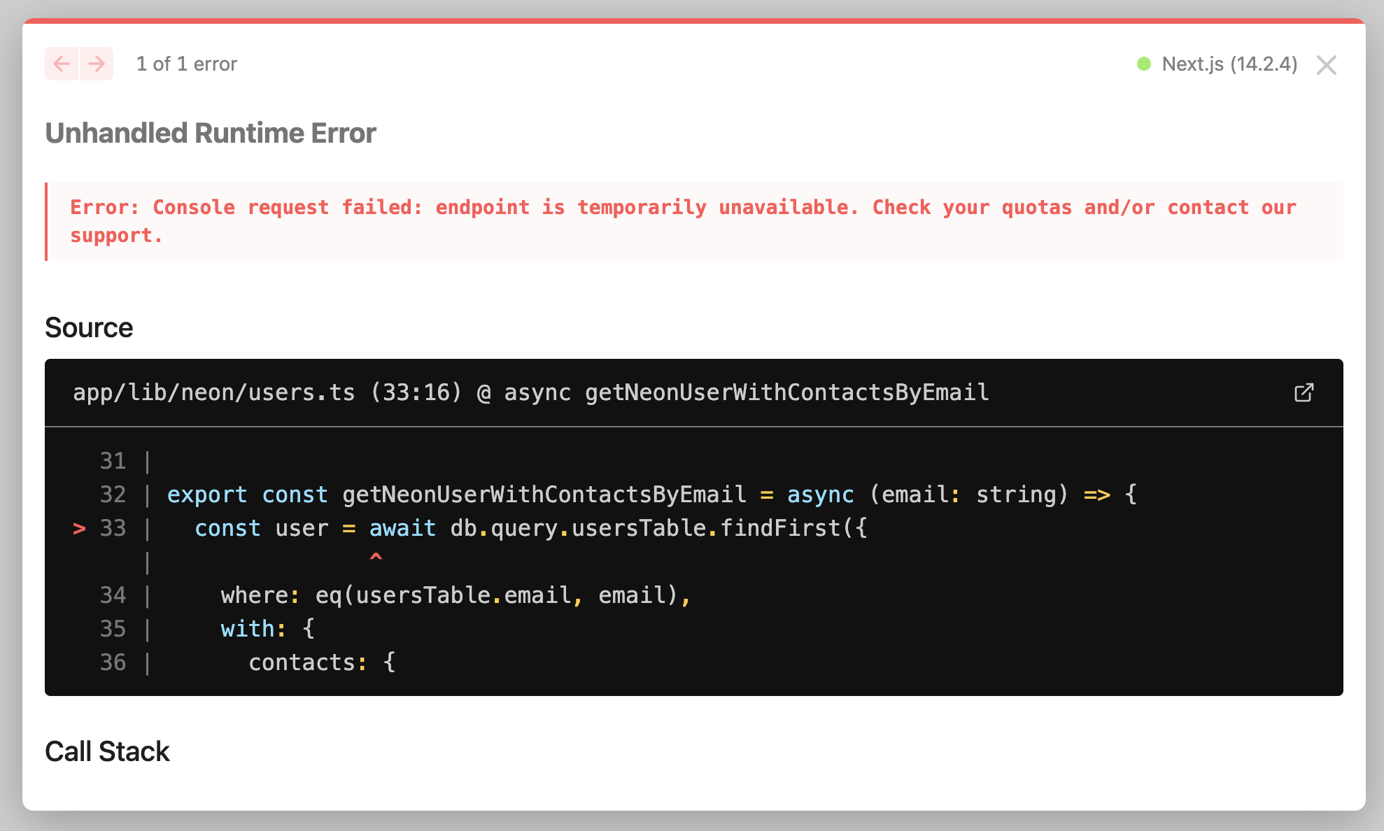
Task: Click the Source section heading
Action: pos(89,328)
